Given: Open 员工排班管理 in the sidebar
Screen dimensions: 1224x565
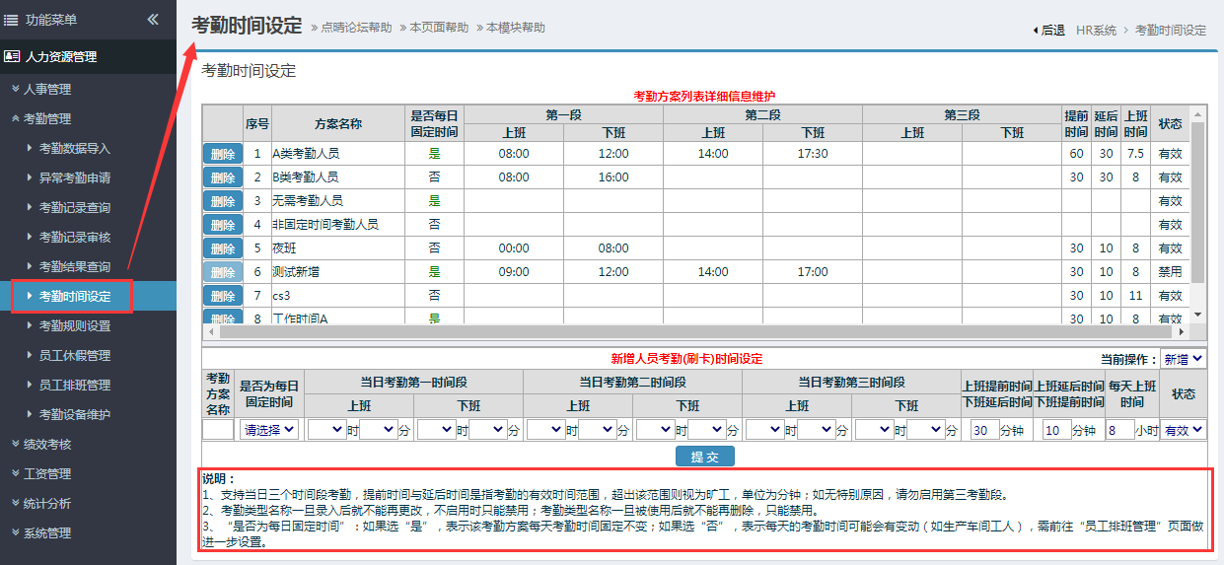Looking at the screenshot, I should pos(74,385).
